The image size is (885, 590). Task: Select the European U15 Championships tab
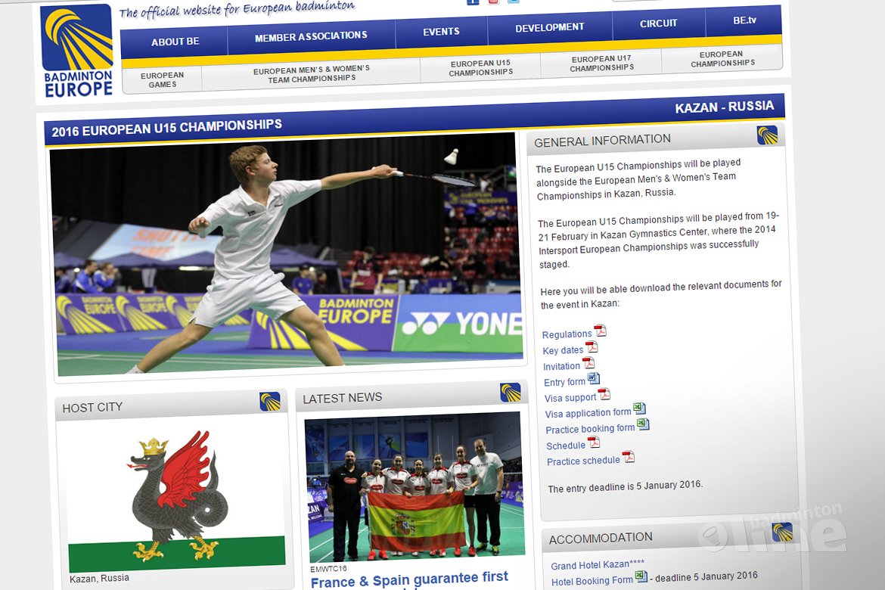[x=481, y=68]
